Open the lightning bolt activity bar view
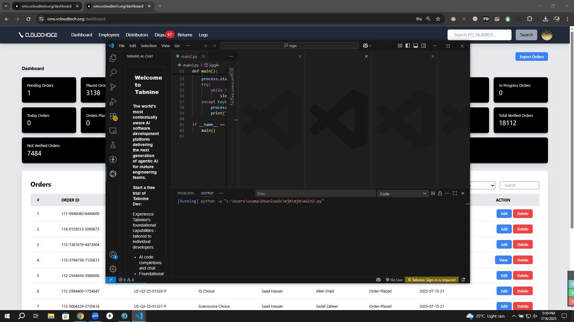 pos(113,160)
